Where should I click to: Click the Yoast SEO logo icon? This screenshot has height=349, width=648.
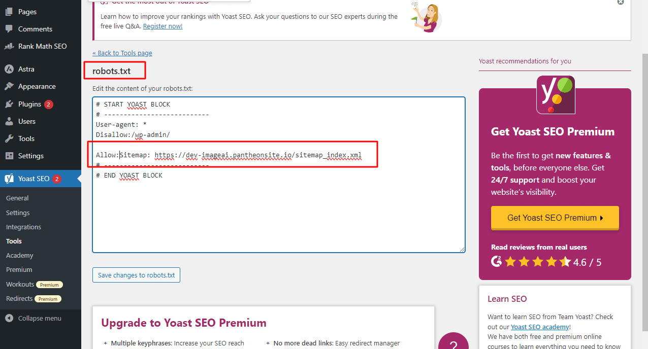(9, 179)
